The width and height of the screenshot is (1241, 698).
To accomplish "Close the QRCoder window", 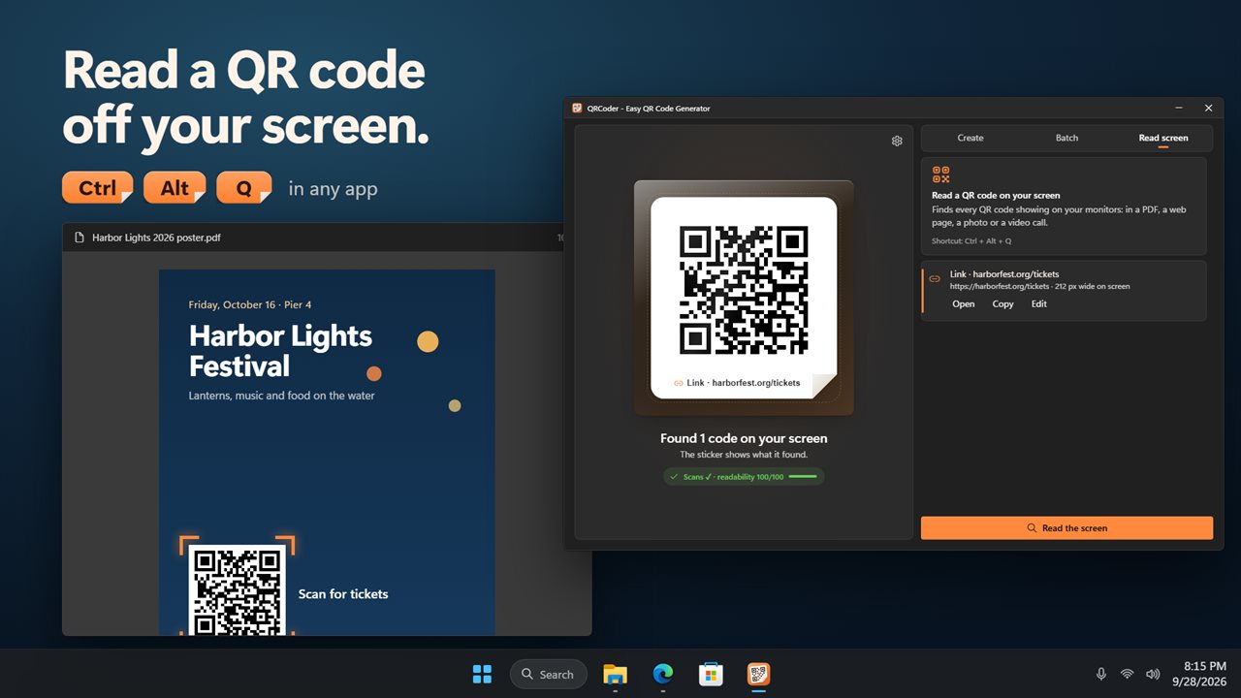I will tap(1209, 109).
